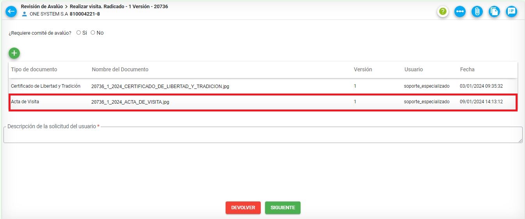The width and height of the screenshot is (525, 219).
Task: Click the Versión column header
Action: pyautogui.click(x=363, y=69)
